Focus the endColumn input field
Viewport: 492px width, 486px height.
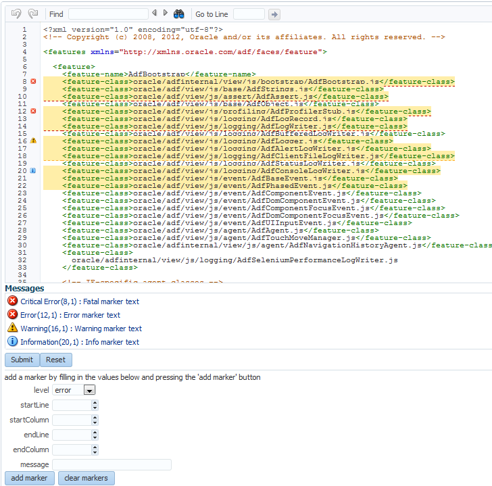(x=72, y=449)
